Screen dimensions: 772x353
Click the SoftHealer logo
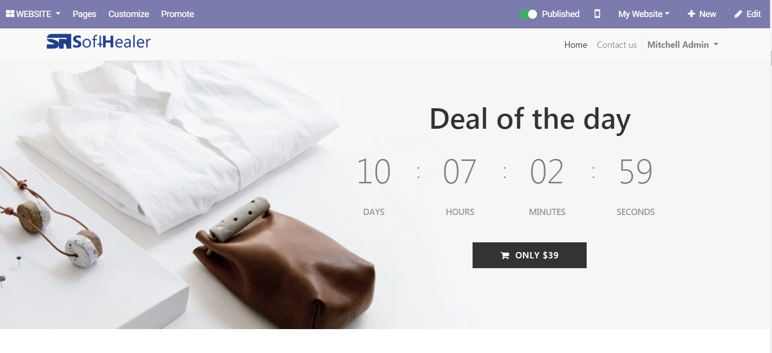(99, 41)
